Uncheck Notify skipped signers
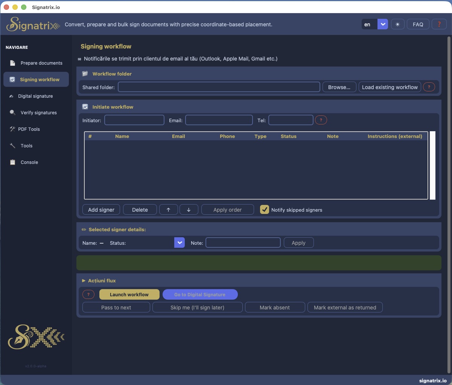The width and height of the screenshot is (452, 385). click(x=265, y=209)
